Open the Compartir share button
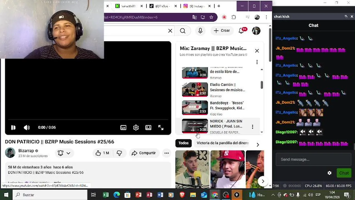The height and width of the screenshot is (200, 355). point(144,153)
